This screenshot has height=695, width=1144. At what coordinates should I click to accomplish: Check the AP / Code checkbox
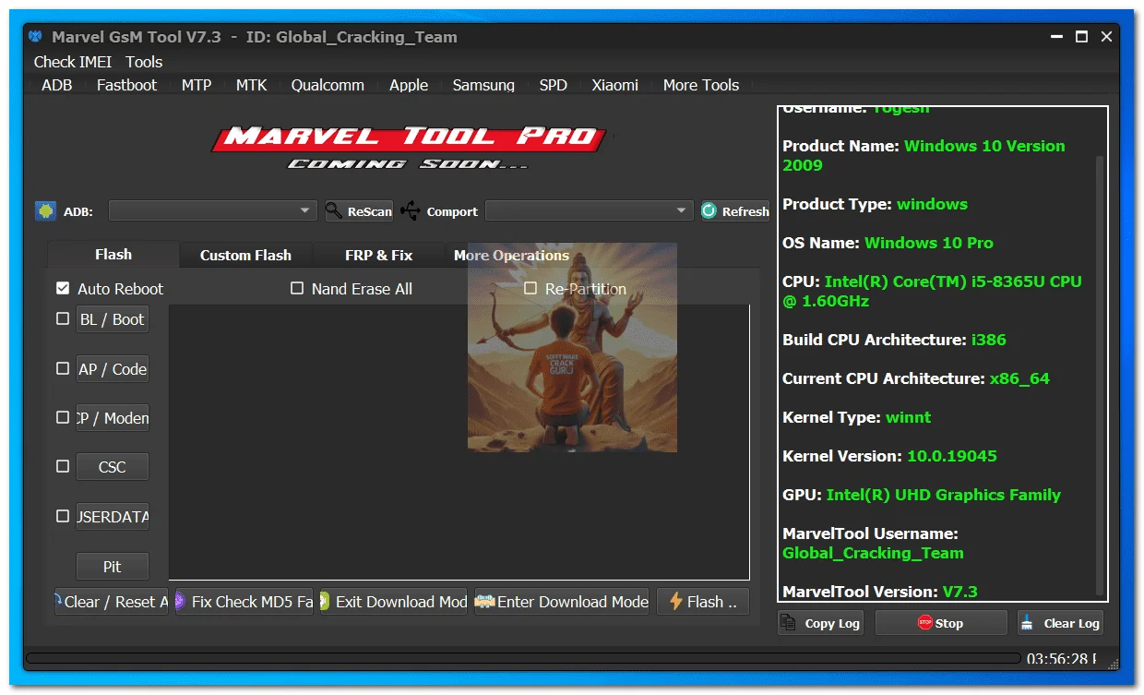(x=63, y=368)
